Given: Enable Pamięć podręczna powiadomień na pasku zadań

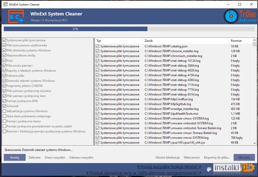Looking at the screenshot, I should (x=5, y=126).
